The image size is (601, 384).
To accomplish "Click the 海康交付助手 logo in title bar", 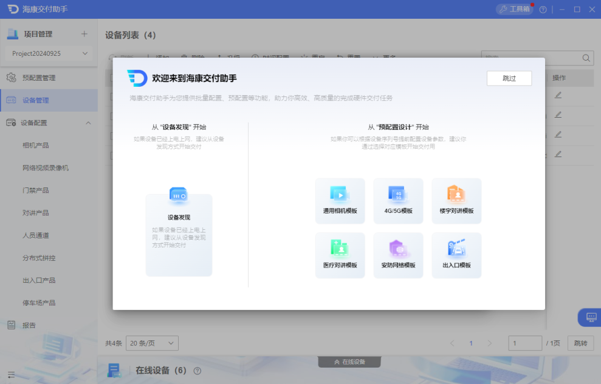I will tap(13, 9).
